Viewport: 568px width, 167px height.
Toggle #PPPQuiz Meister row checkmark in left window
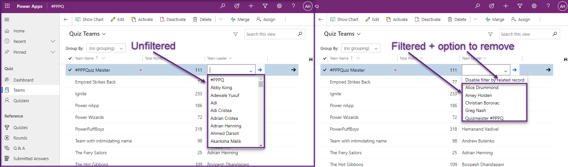point(70,70)
